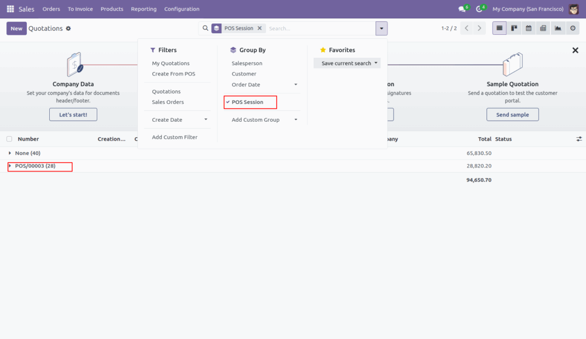Click the New quotation button
Screen dimensions: 586x339
click(x=17, y=27)
